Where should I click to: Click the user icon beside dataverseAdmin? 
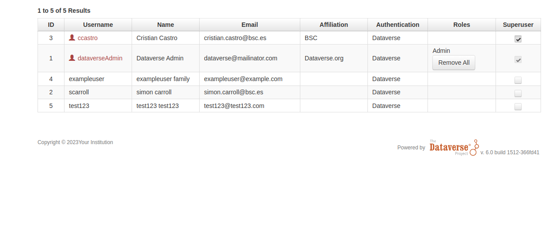72,58
